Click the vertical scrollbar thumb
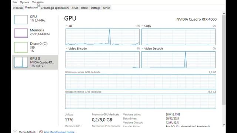The image size is (237, 133). 224,60
